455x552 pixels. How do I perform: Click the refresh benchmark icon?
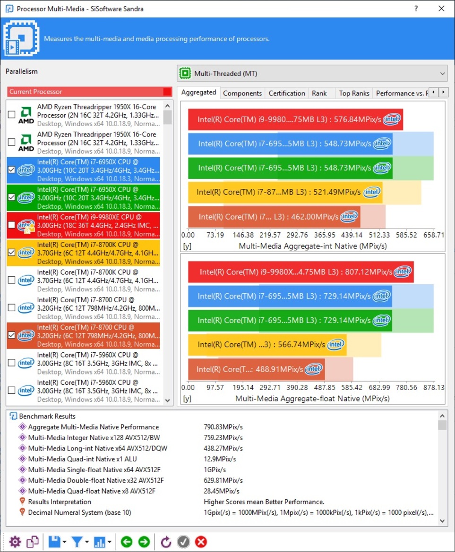pos(166,542)
